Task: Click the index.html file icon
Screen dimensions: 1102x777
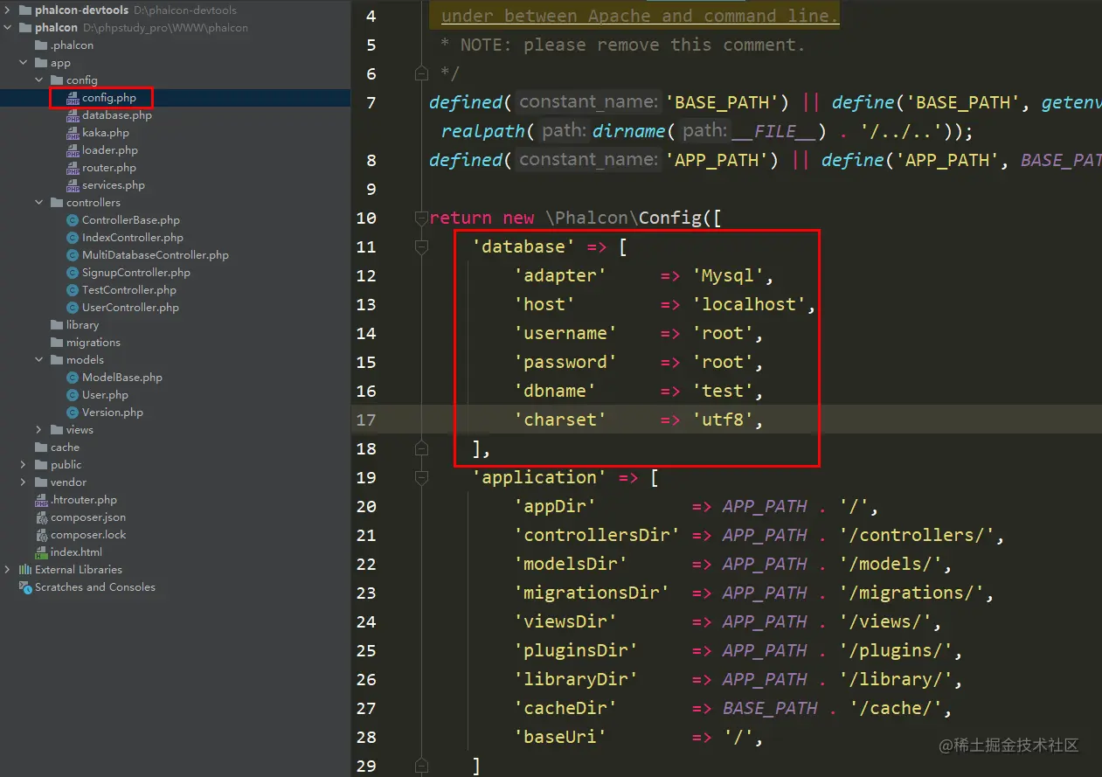Action: coord(42,552)
